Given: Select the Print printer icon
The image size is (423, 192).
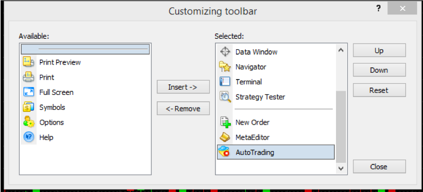Looking at the screenshot, I should [29, 77].
